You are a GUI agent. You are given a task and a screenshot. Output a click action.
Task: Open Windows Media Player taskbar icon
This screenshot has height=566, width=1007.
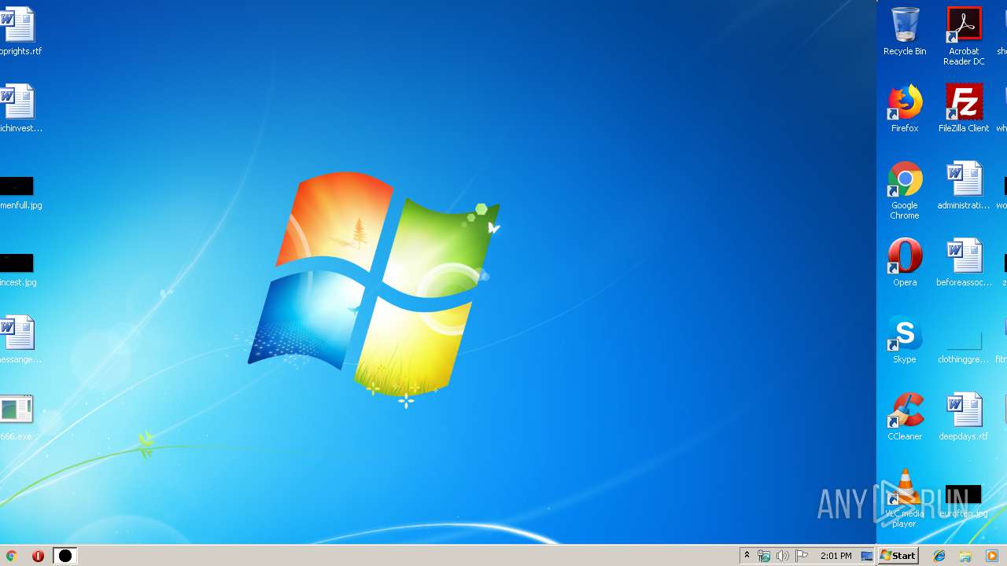click(991, 556)
